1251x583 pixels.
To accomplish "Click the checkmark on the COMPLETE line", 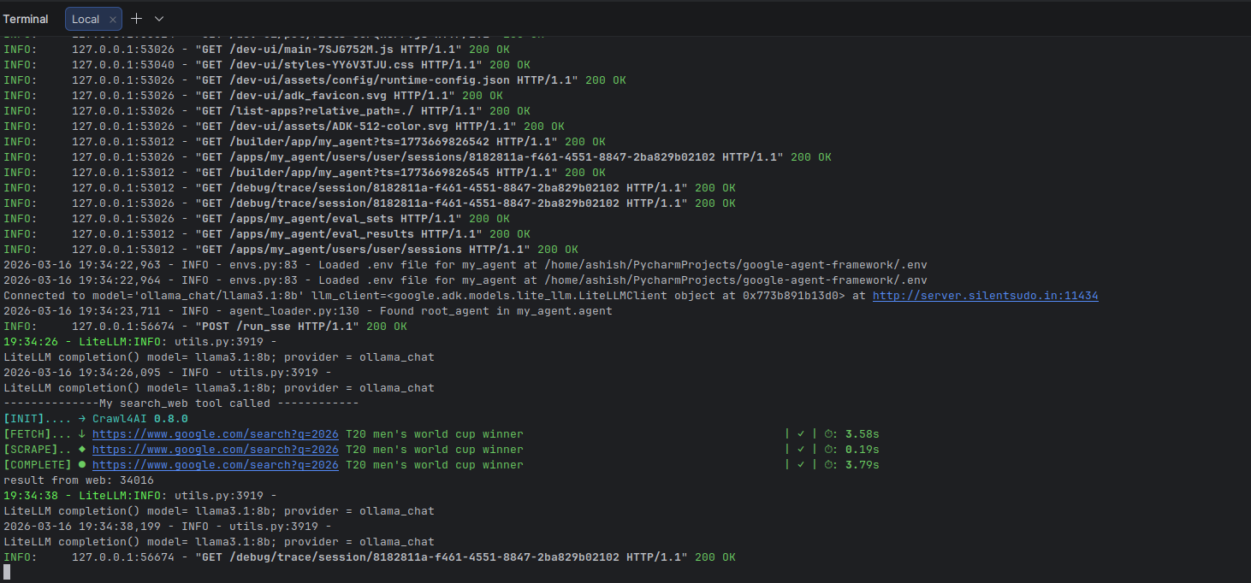I will point(801,464).
